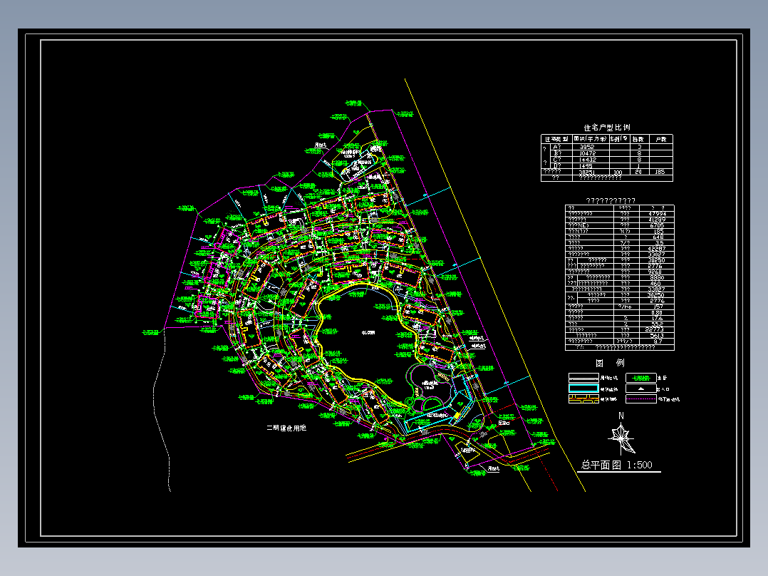Select the 图例 legend heading
This screenshot has width=768, height=576.
click(610, 363)
